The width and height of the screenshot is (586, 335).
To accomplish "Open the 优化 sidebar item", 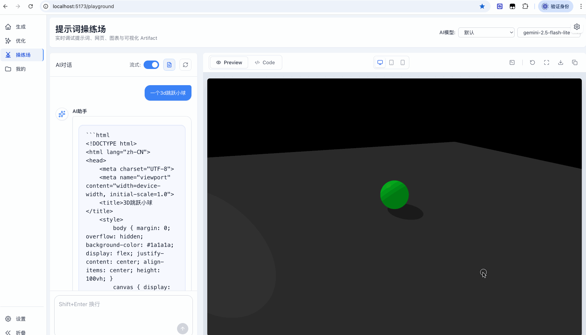I will tap(22, 41).
